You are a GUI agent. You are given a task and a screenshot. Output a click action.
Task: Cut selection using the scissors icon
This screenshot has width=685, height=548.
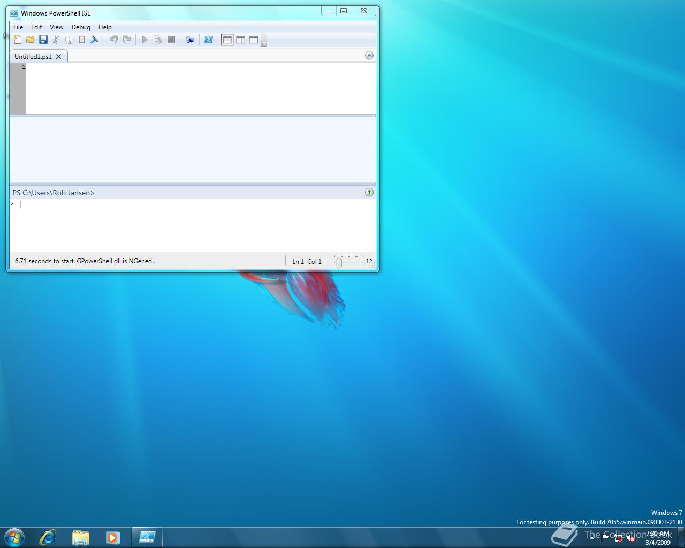56,40
